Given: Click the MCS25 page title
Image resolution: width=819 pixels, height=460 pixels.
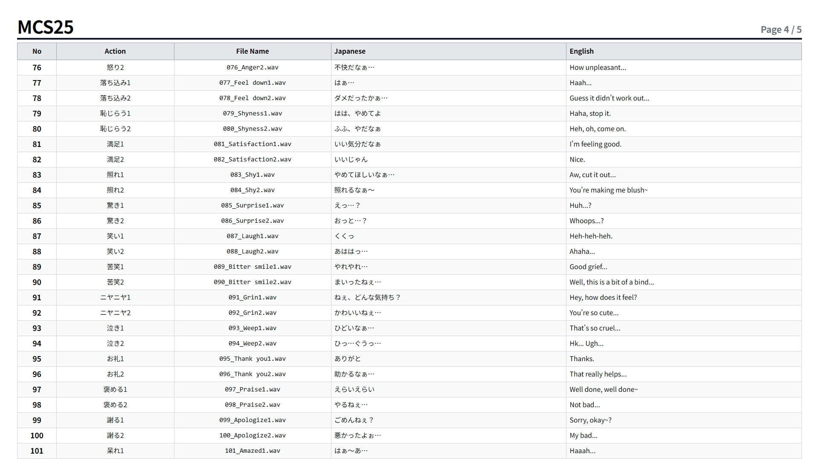Looking at the screenshot, I should point(46,27).
